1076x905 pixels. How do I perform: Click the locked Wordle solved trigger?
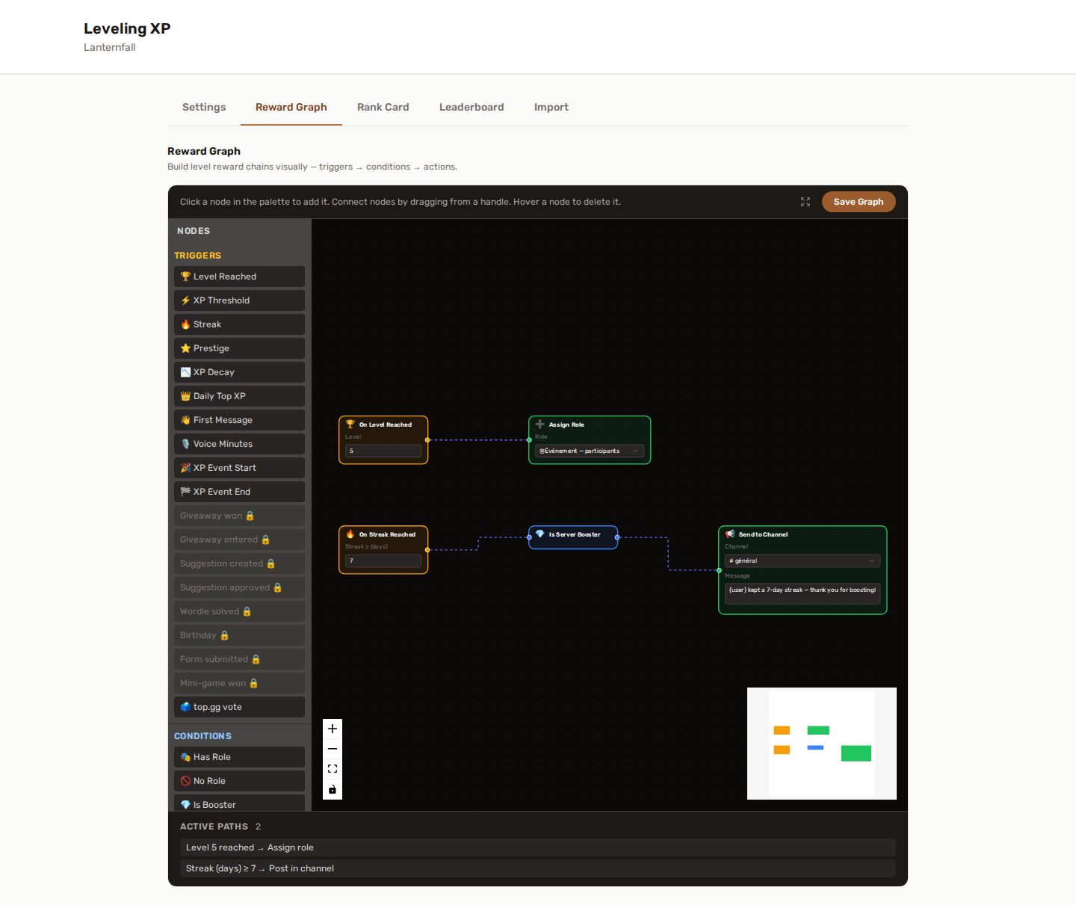[x=239, y=611]
